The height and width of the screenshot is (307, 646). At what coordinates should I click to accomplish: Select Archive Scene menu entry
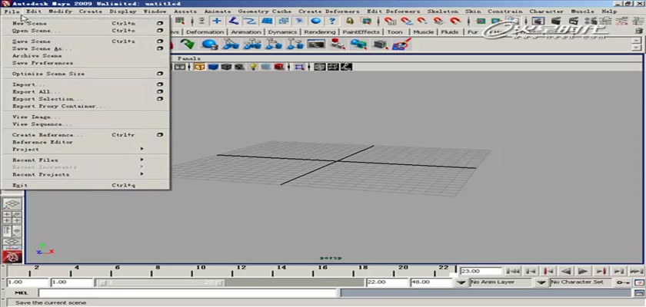[x=37, y=56]
